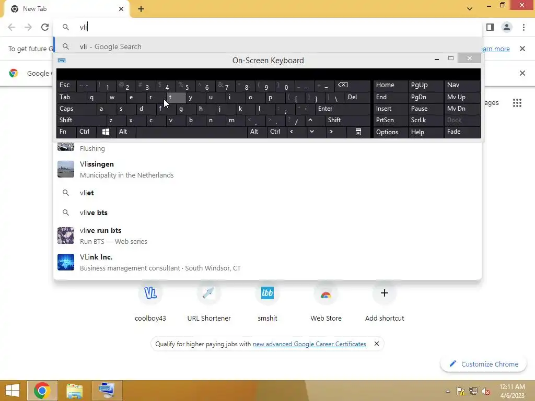The height and width of the screenshot is (401, 535).
Task: Close the New Tab browser tab
Action: click(x=121, y=9)
